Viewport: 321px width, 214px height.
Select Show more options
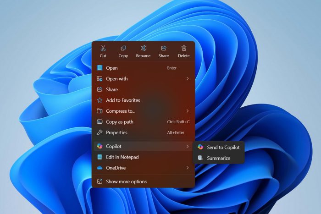143,181
